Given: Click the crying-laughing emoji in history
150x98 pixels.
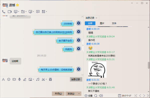Looking at the screenshot, I should point(90,48).
